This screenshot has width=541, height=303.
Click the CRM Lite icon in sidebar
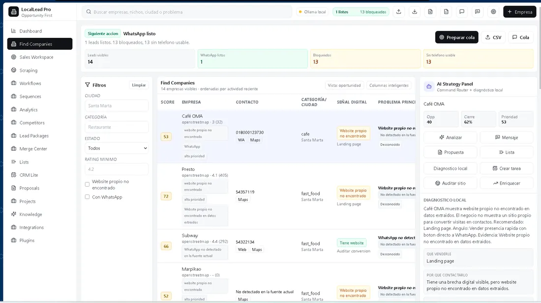(13, 174)
